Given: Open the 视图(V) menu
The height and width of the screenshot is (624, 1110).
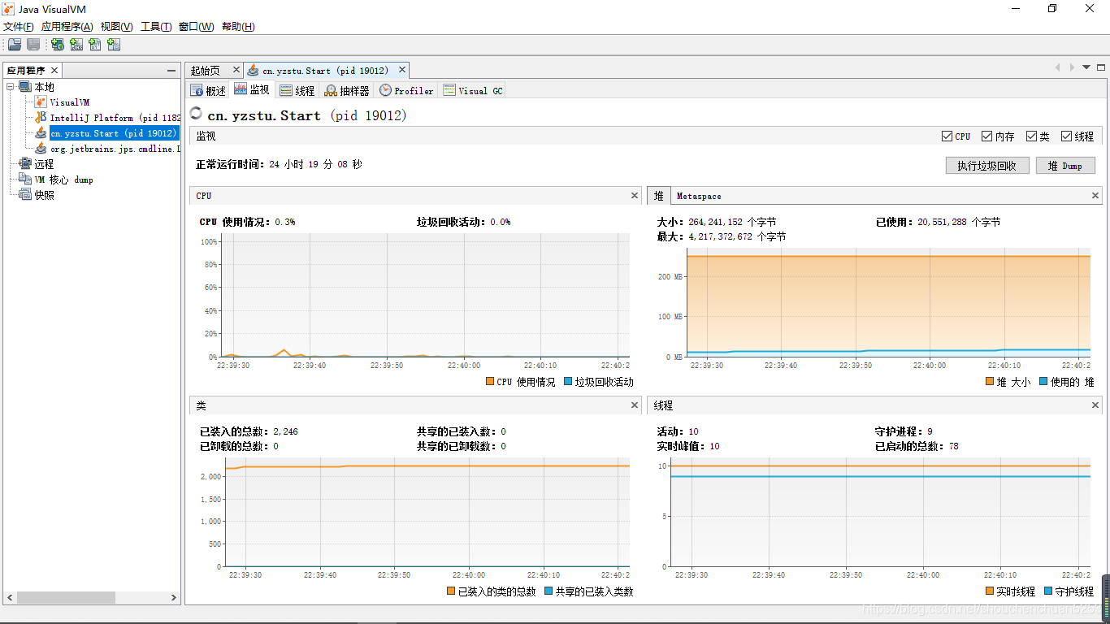Looking at the screenshot, I should pyautogui.click(x=116, y=27).
